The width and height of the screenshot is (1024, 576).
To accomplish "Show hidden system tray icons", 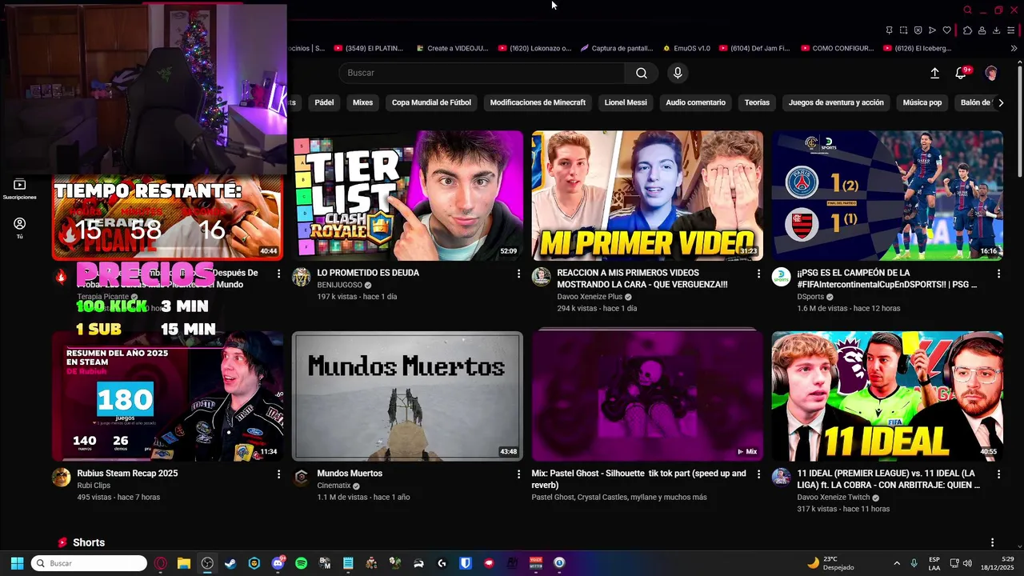I will coord(896,563).
